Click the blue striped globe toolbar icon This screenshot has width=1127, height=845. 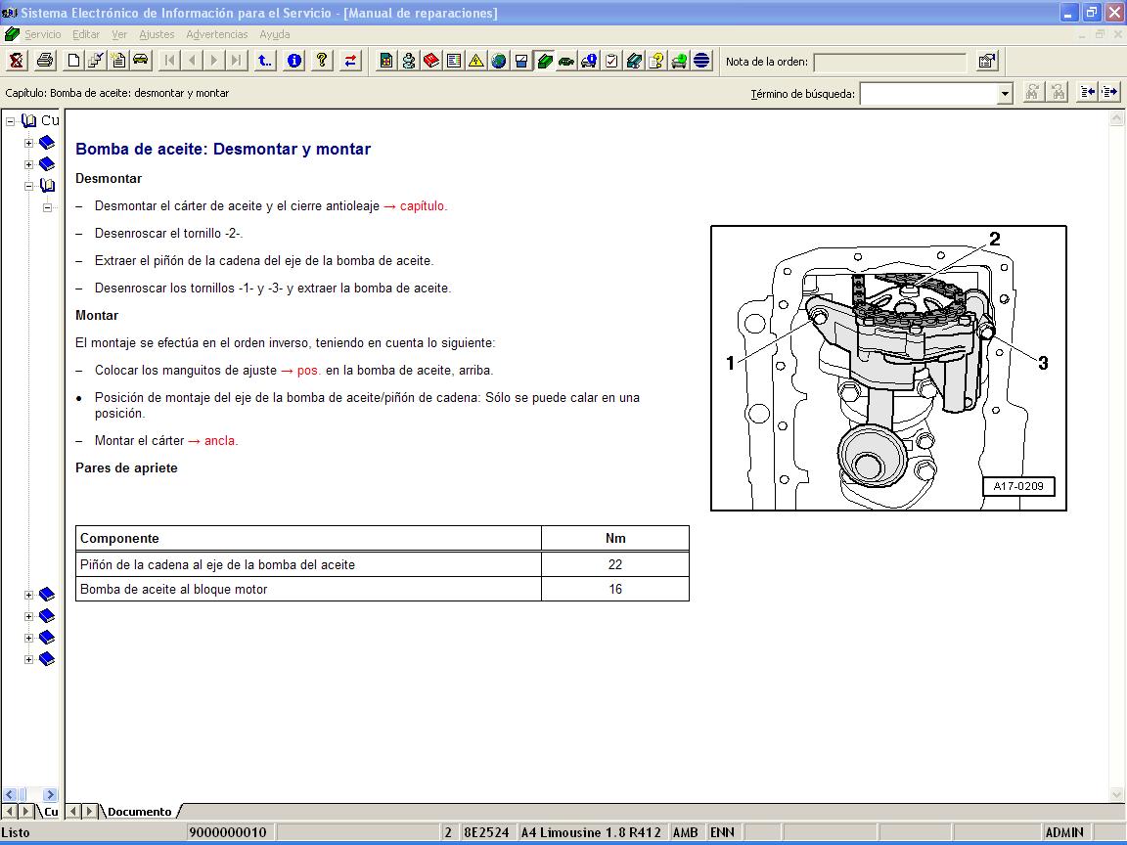701,61
